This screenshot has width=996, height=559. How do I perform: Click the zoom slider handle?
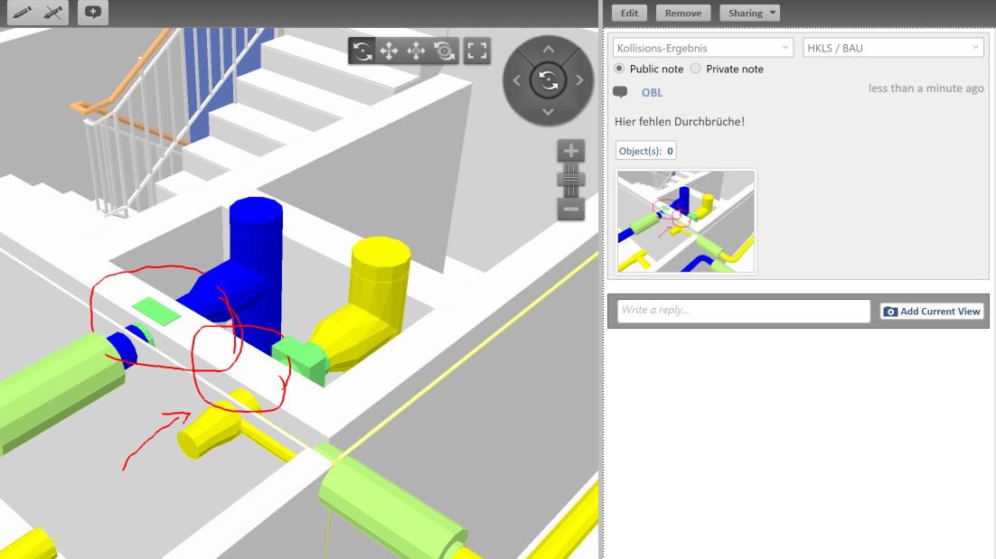pyautogui.click(x=570, y=179)
